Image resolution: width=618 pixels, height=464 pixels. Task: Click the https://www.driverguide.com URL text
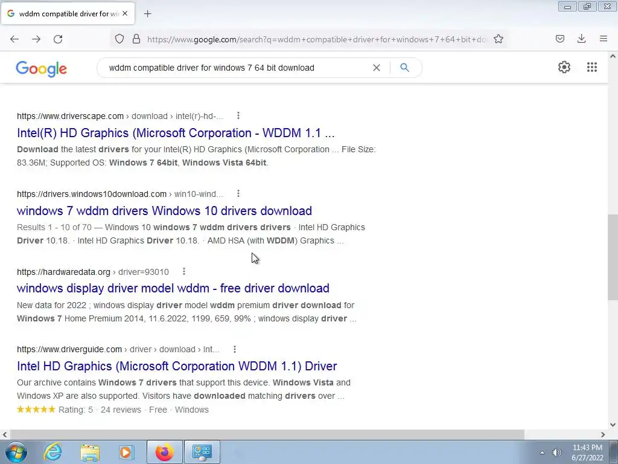(69, 350)
